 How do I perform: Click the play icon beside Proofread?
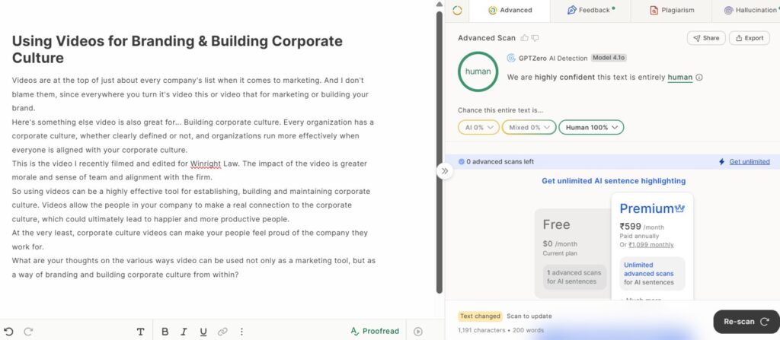pos(418,331)
